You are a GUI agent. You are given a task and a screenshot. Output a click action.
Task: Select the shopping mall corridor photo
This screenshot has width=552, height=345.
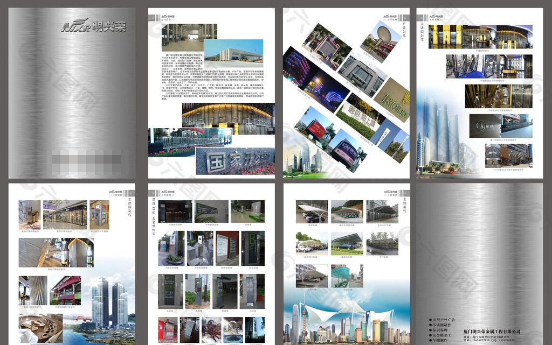(65, 214)
